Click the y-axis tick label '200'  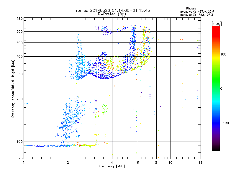[x=19, y=99]
